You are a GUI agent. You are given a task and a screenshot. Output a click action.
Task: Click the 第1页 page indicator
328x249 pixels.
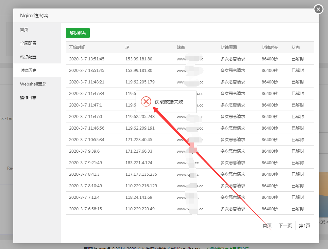pyautogui.click(x=305, y=226)
